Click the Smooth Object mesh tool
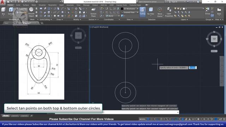The image size is (226, 127). pos(31,12)
